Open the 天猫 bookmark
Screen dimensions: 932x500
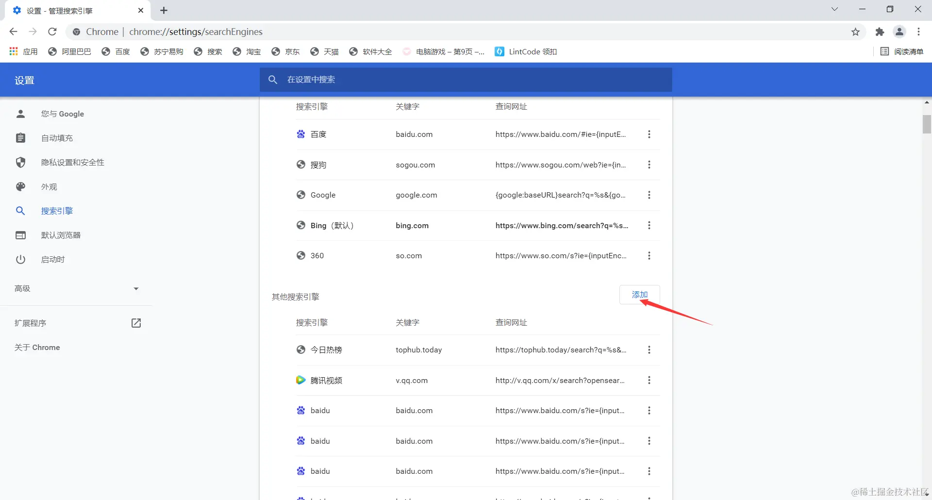pos(324,51)
